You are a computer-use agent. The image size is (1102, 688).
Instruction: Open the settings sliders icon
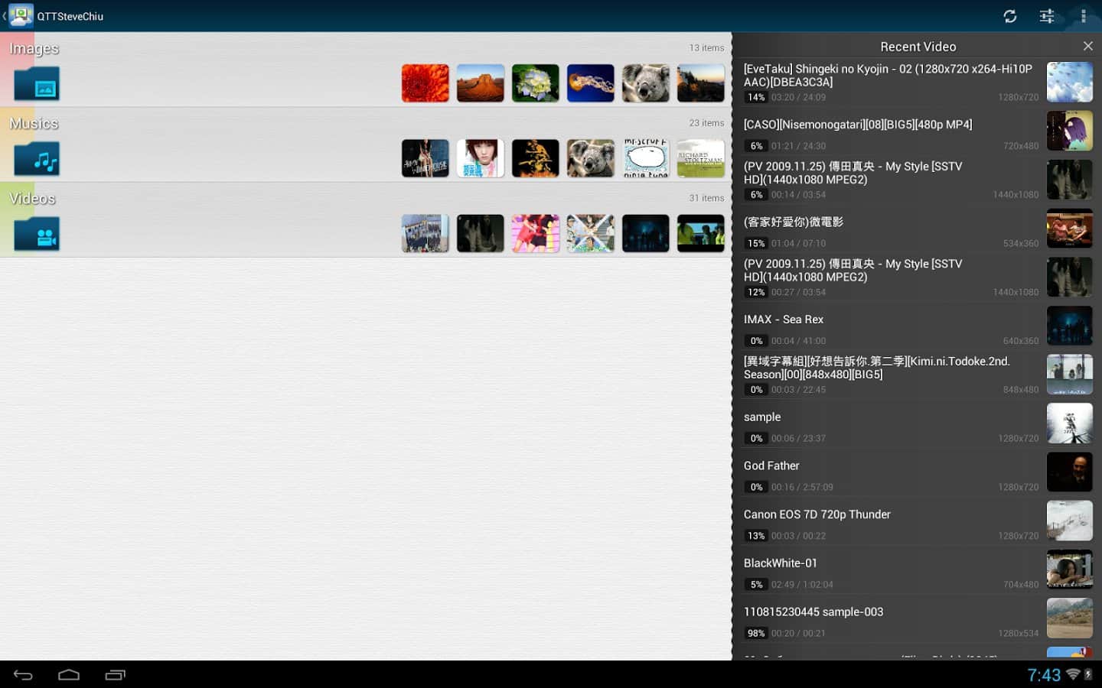click(1046, 16)
